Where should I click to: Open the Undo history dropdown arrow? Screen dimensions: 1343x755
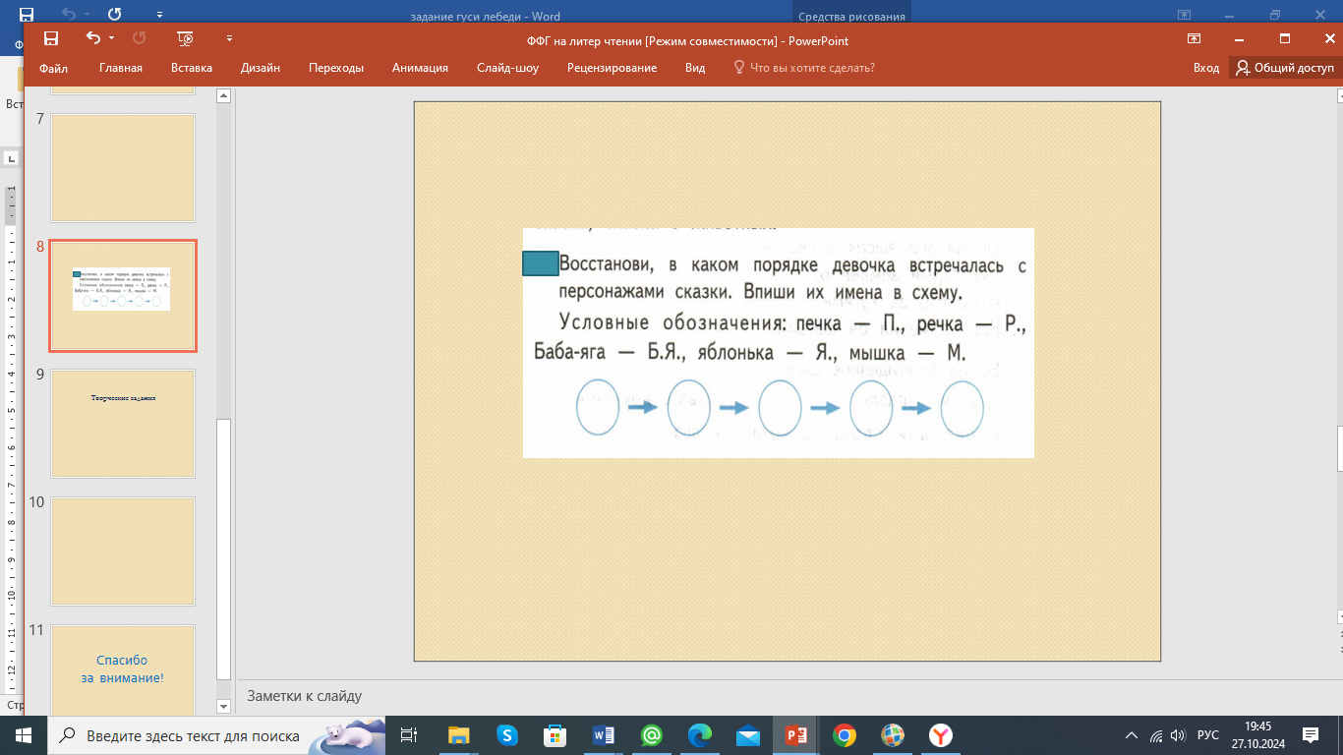[111, 38]
